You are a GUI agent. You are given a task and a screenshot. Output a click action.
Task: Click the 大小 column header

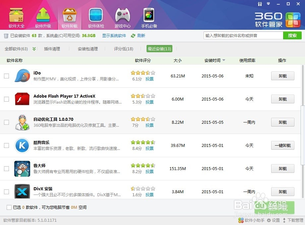click(178, 60)
